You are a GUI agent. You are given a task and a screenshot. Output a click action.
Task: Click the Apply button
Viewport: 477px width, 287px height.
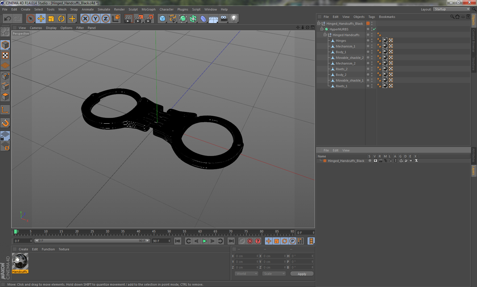pyautogui.click(x=302, y=274)
